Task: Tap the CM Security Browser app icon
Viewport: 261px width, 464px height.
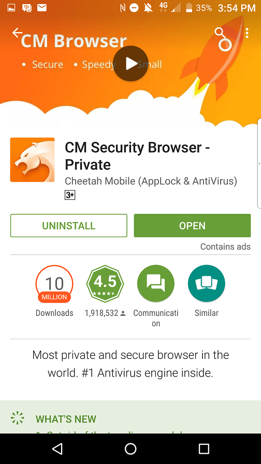Action: 32,160
